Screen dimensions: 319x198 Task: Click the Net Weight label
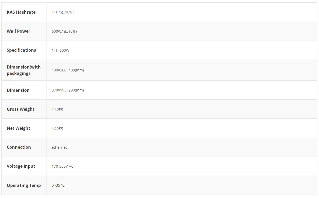coord(18,128)
